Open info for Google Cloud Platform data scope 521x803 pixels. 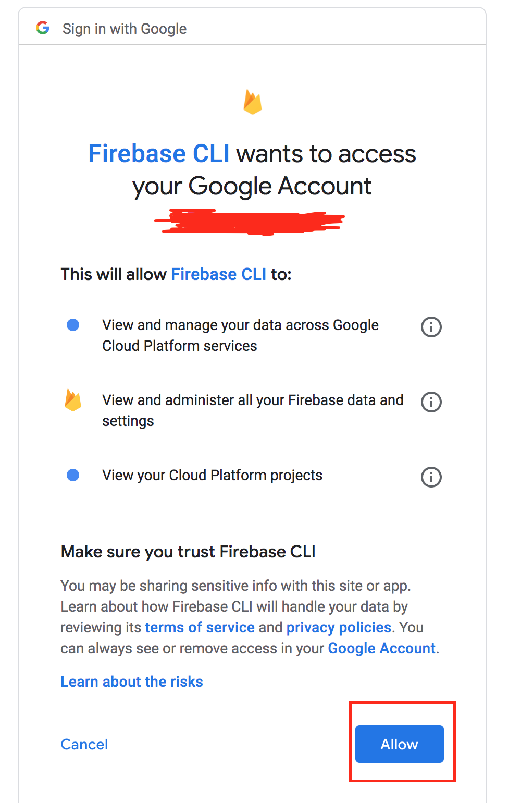point(431,327)
